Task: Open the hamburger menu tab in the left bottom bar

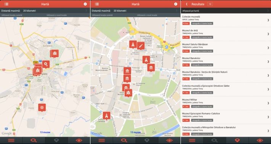Action: click(x=11, y=140)
